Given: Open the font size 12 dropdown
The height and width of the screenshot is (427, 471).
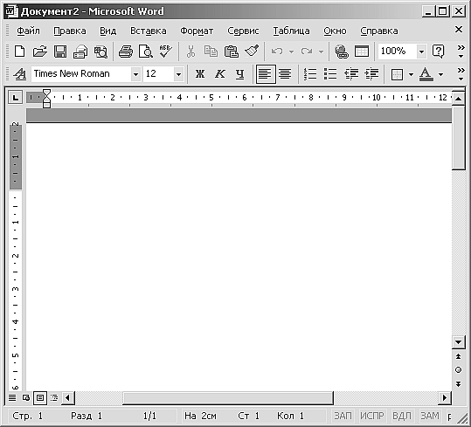Looking at the screenshot, I should pyautogui.click(x=178, y=74).
